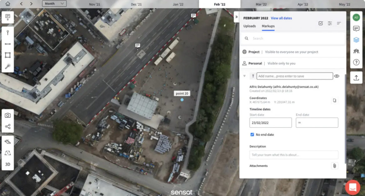This screenshot has width=365, height=196.
Task: Jump to Nov '21 on timeline
Action: tap(94, 4)
